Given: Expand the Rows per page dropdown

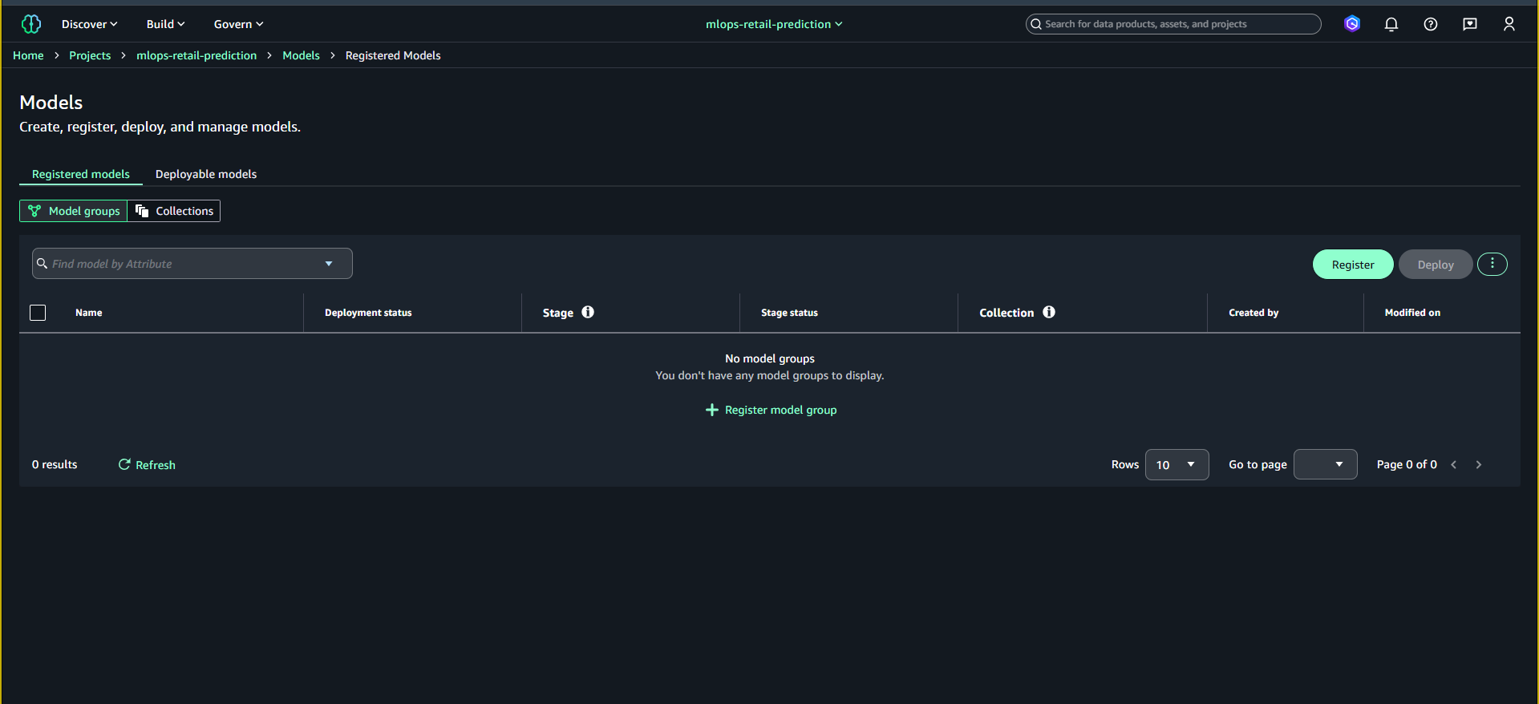Looking at the screenshot, I should tap(1177, 464).
